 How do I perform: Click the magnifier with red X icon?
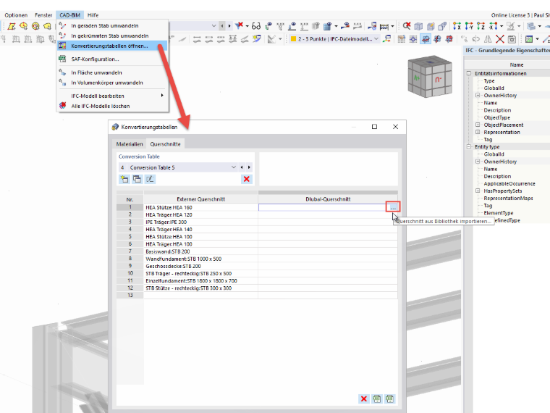[x=407, y=25]
